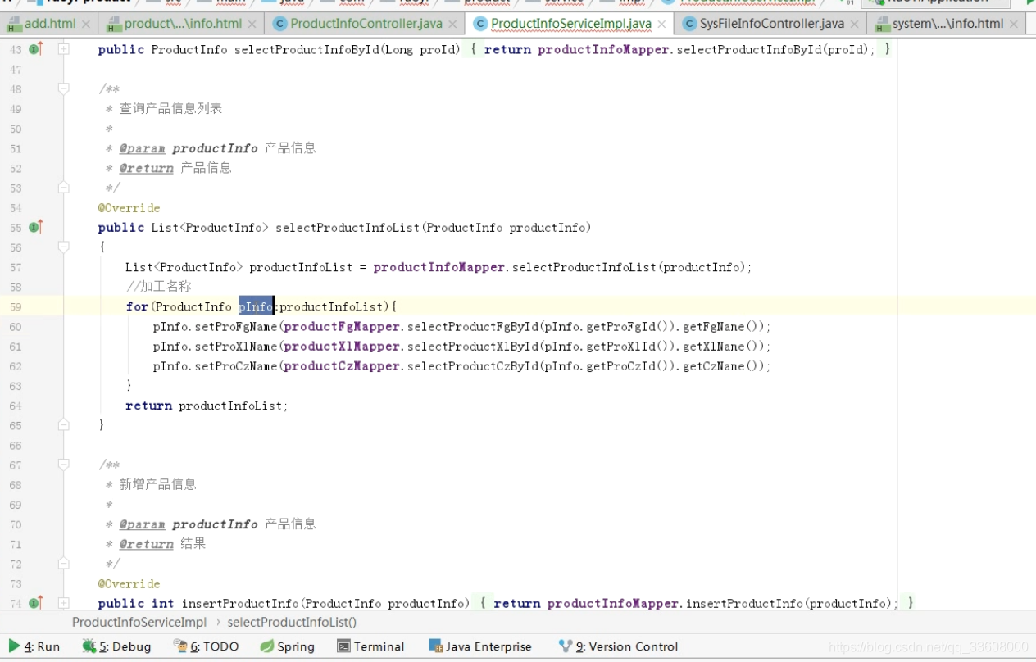Click productXlMapper on line 61
The image size is (1036, 662).
pos(342,346)
